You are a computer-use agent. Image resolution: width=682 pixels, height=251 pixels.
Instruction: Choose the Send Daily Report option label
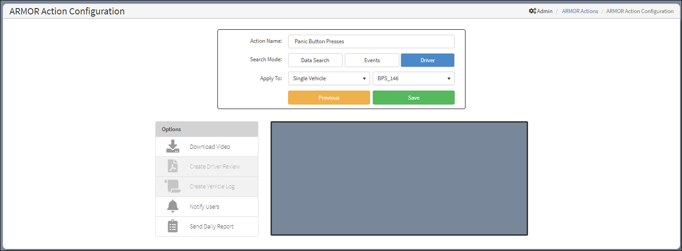pyautogui.click(x=212, y=226)
